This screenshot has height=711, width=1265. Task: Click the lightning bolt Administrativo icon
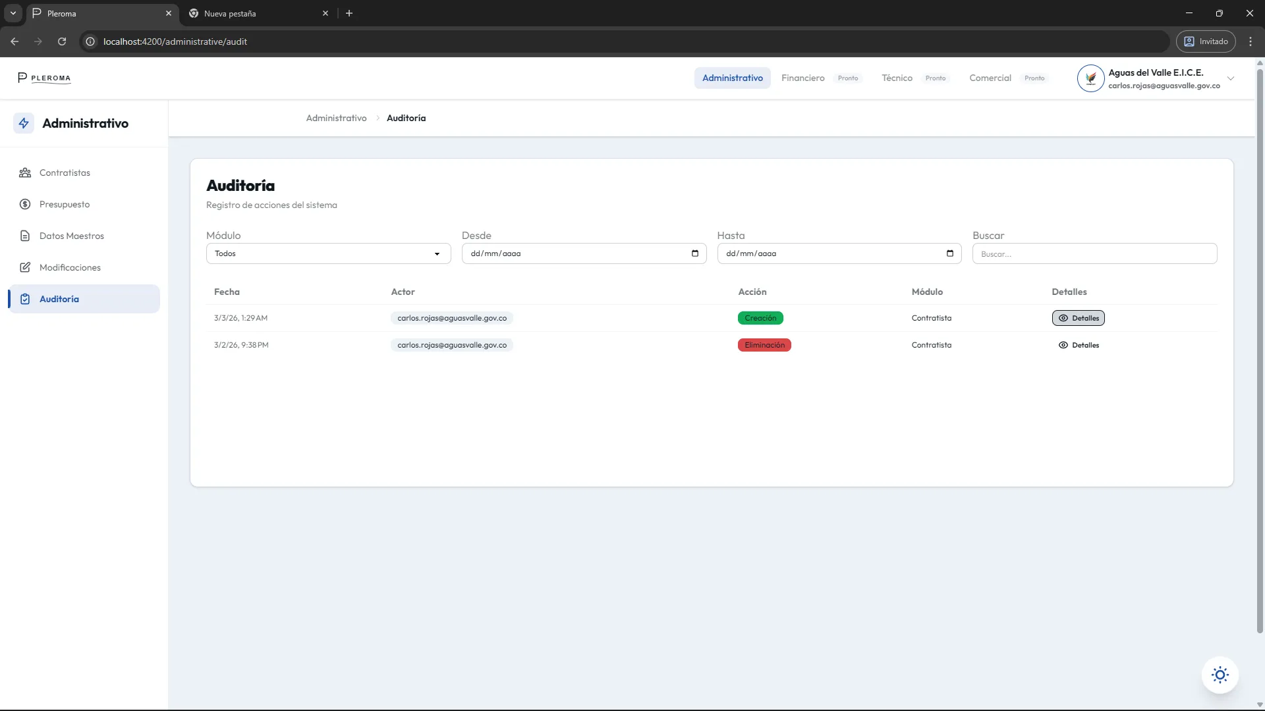click(24, 123)
